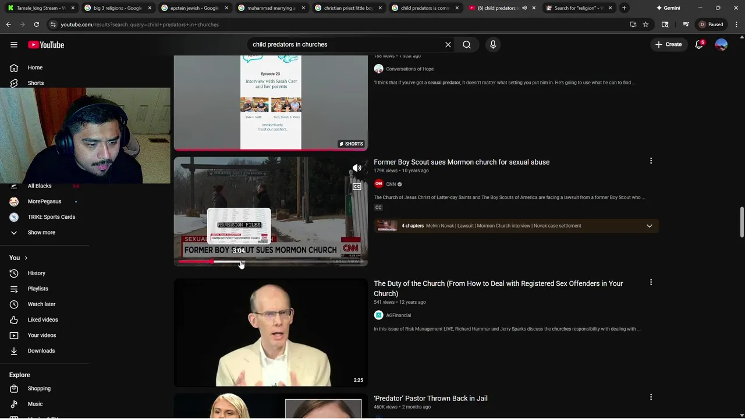The height and width of the screenshot is (419, 745).
Task: Open the browser extensions icon
Action: point(665,24)
